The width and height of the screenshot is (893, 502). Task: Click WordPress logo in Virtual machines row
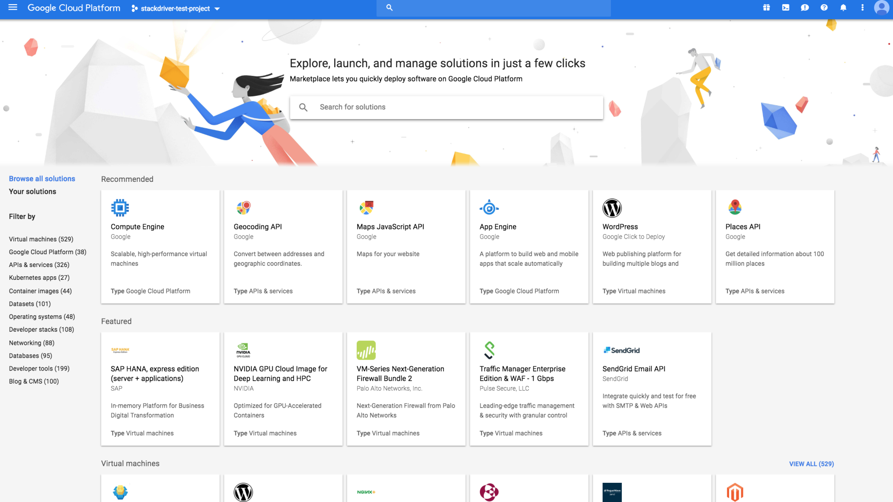(x=243, y=492)
